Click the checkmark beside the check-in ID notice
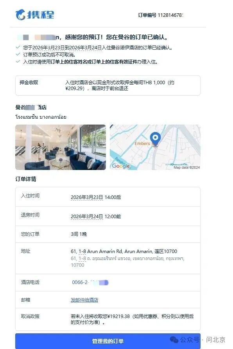The width and height of the screenshot is (233, 349). pos(18,61)
